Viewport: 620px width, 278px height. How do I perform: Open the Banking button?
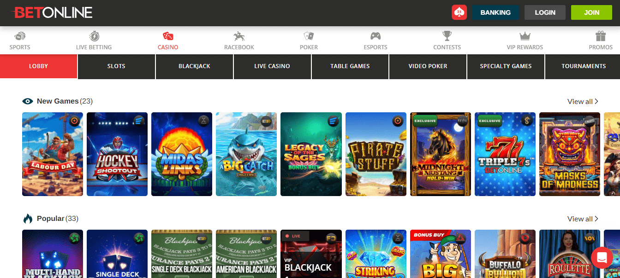point(495,12)
